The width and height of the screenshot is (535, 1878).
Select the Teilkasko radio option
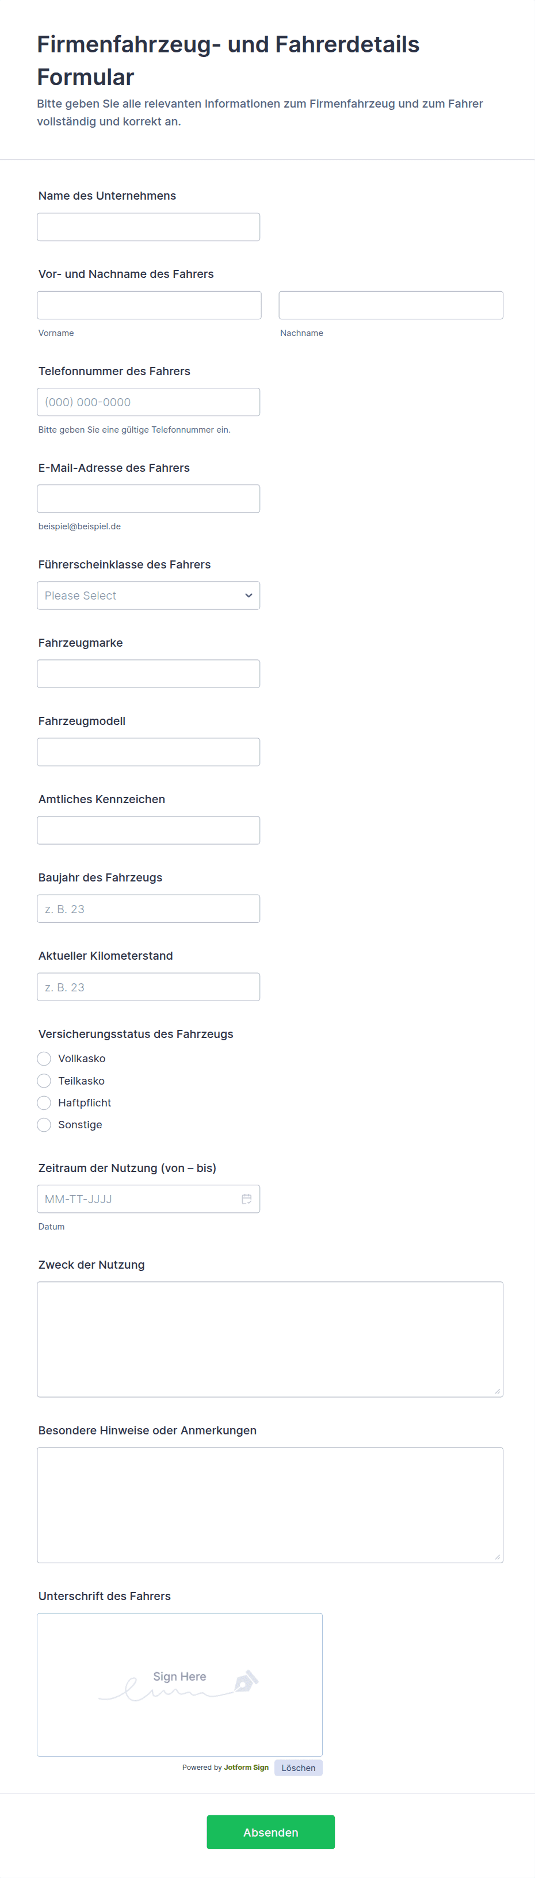[x=44, y=1081]
